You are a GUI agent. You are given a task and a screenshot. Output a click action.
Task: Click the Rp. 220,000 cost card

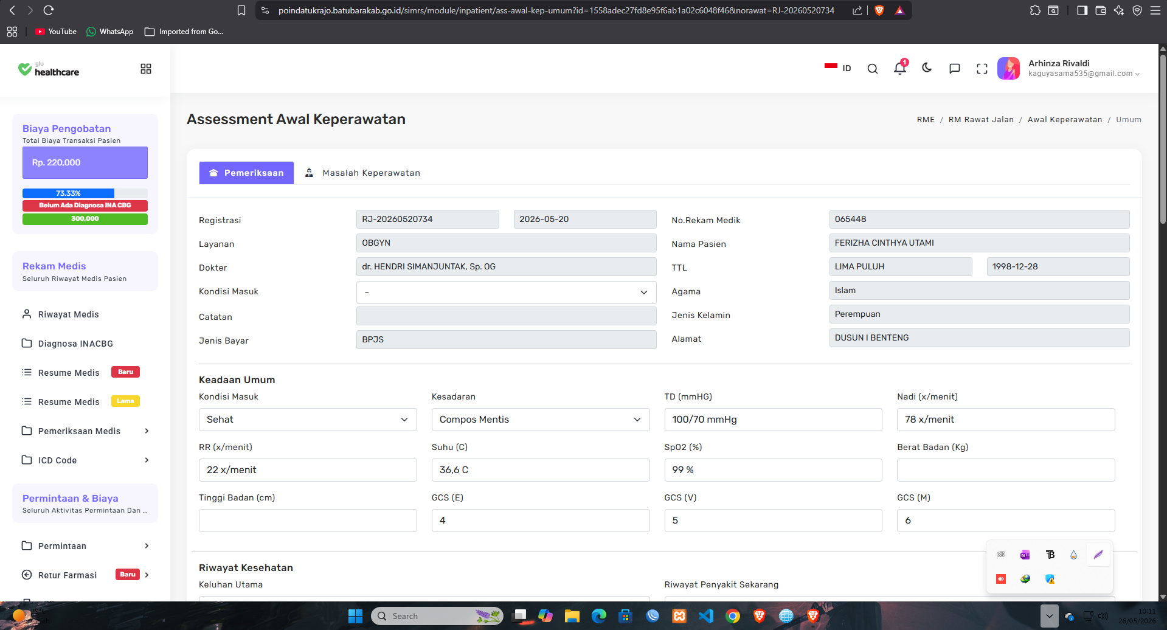[x=85, y=162]
